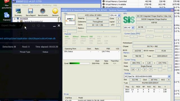The width and height of the screenshot is (180, 101).
Task: Open the Help menu
Action: pos(55,5)
